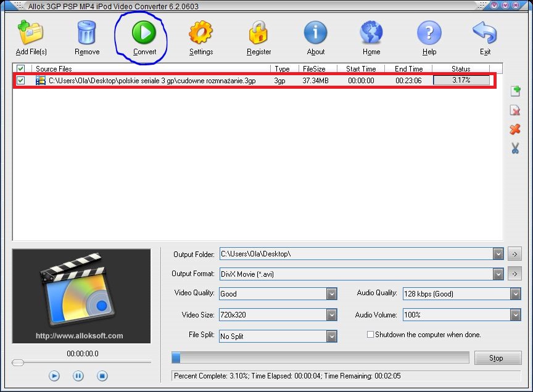533x392 pixels.
Task: Click the Start Time column header
Action: pos(361,68)
